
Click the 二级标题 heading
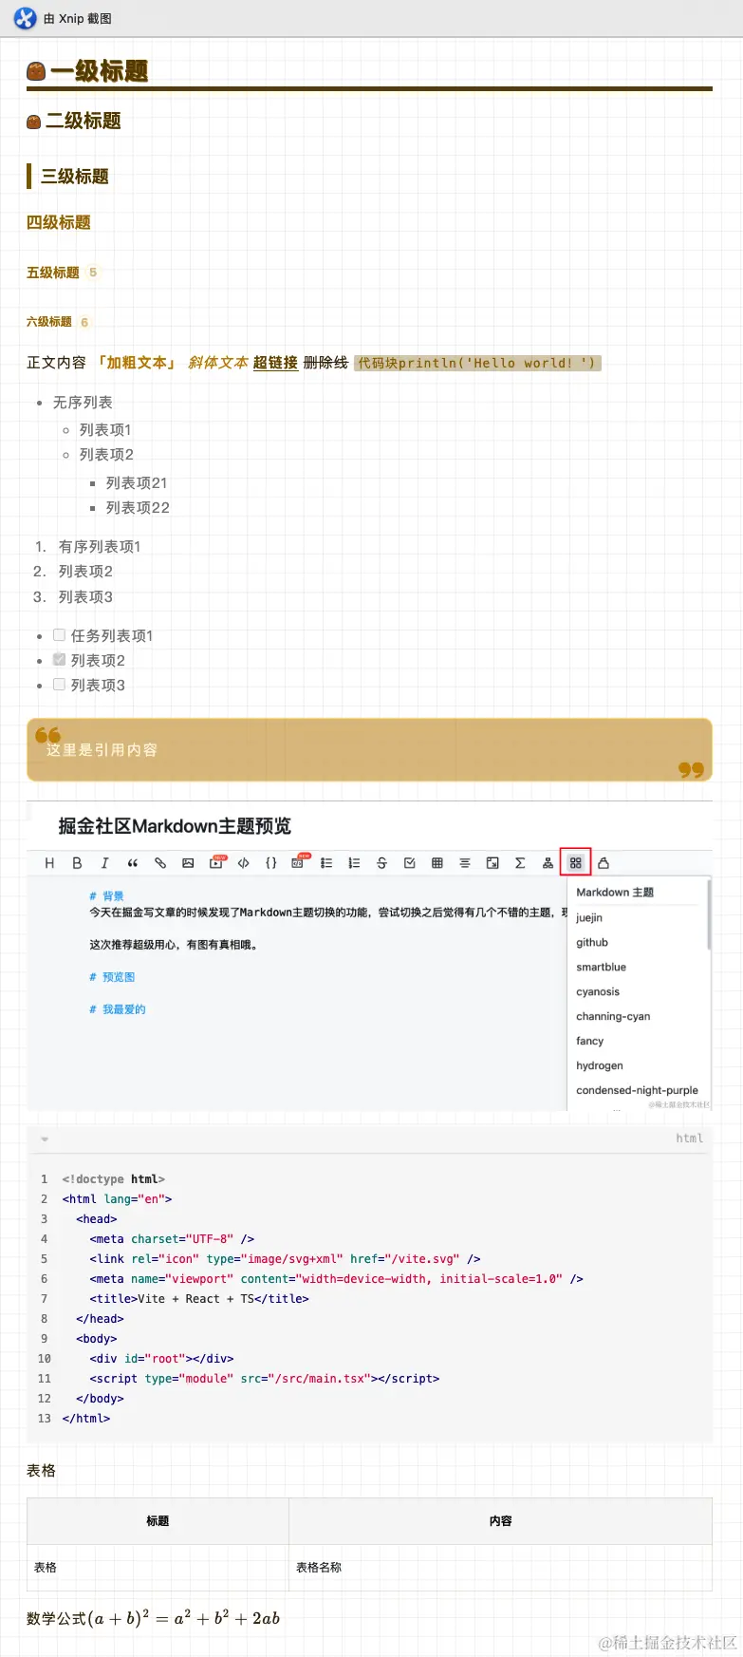(x=84, y=121)
